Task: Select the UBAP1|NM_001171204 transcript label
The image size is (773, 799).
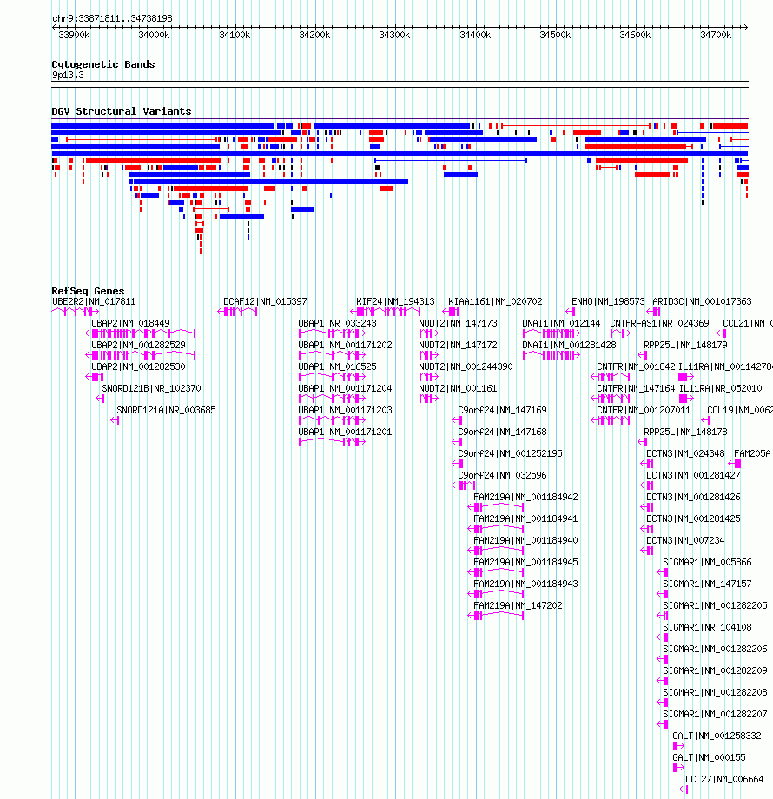Action: (x=345, y=389)
